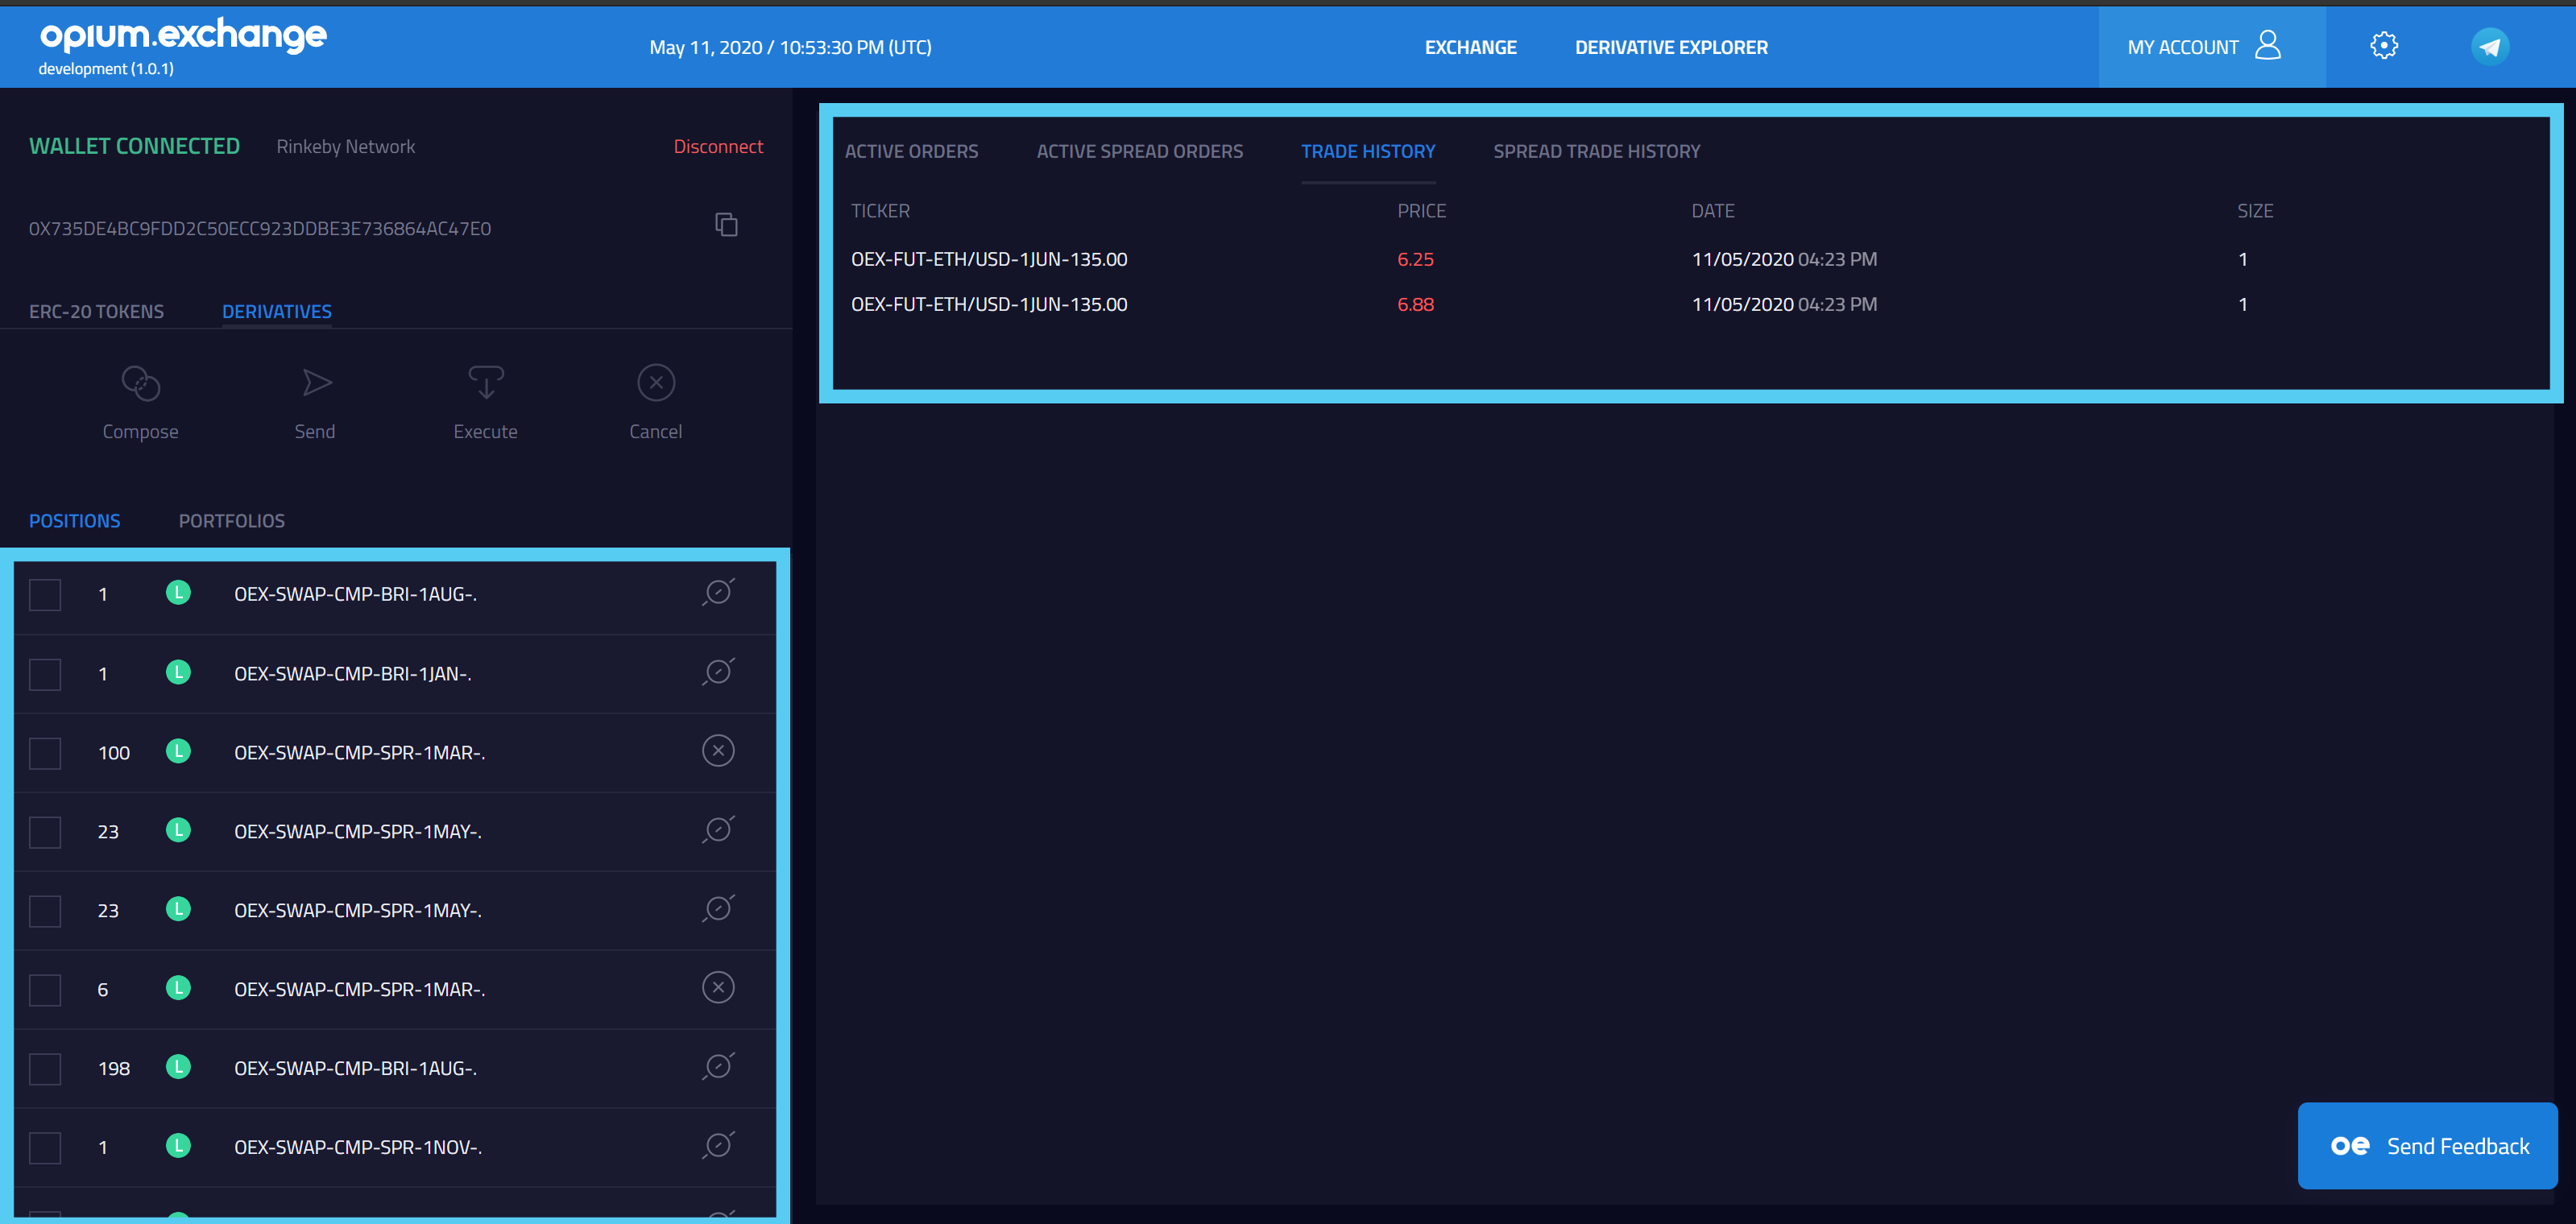2576x1224 pixels.
Task: Click the green L badge on OEX-SWAP-CMP-BRI-1JAN row
Action: point(178,672)
